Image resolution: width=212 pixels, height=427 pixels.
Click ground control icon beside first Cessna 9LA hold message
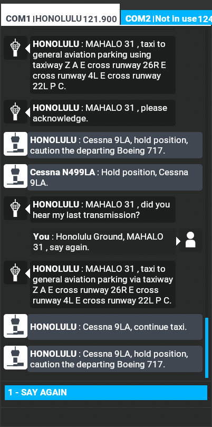click(15, 144)
